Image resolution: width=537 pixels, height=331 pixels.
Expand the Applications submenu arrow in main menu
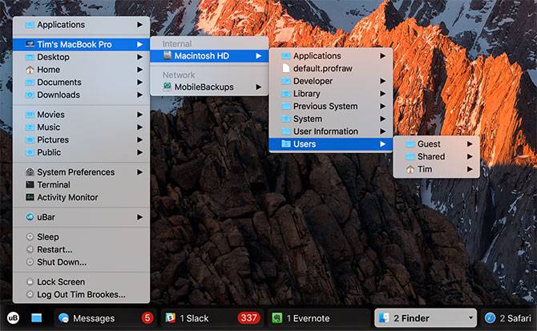[x=139, y=25]
